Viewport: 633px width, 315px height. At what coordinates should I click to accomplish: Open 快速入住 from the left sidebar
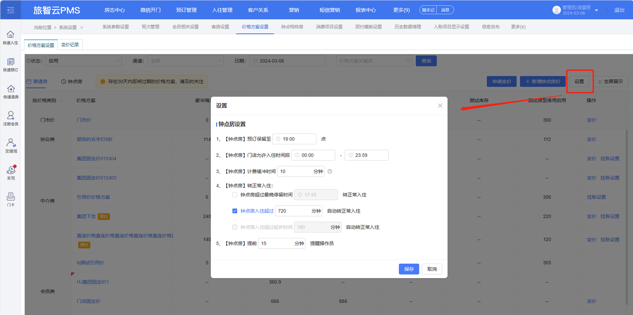click(x=11, y=38)
